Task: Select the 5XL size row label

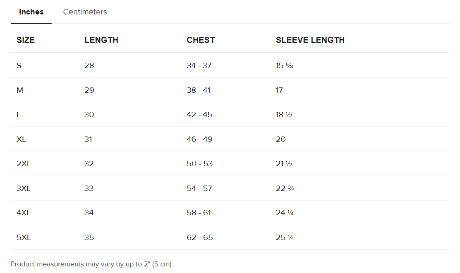Action: (x=24, y=238)
